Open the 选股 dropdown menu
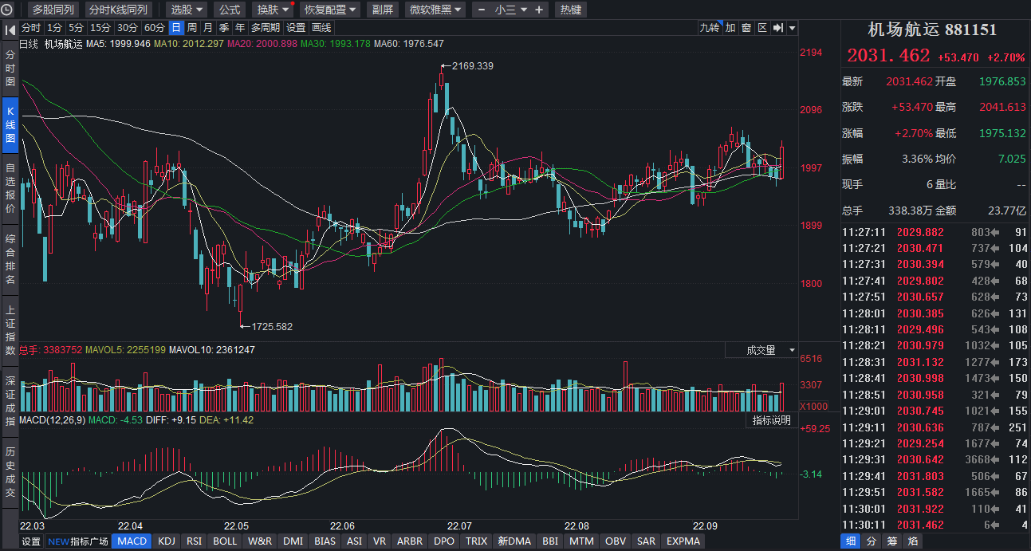Viewport: 1031px width, 551px height. coord(187,10)
